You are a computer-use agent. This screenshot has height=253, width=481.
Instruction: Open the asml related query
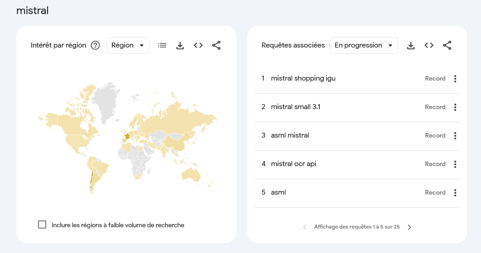278,192
